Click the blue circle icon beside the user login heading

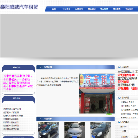tap(120, 122)
